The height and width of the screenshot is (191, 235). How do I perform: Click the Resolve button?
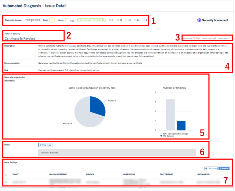tap(224, 169)
